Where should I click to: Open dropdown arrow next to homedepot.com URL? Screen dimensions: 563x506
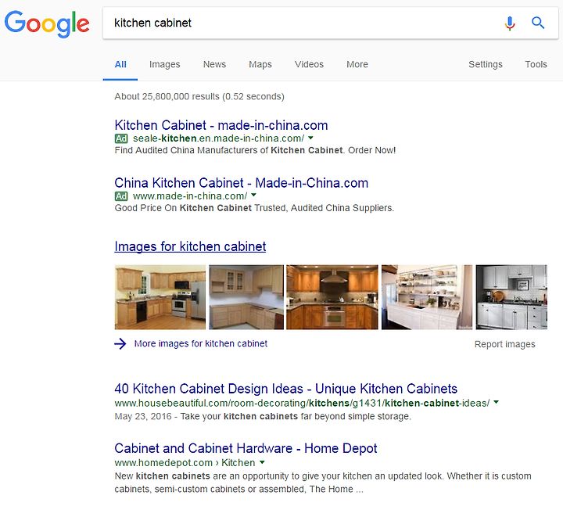[262, 462]
